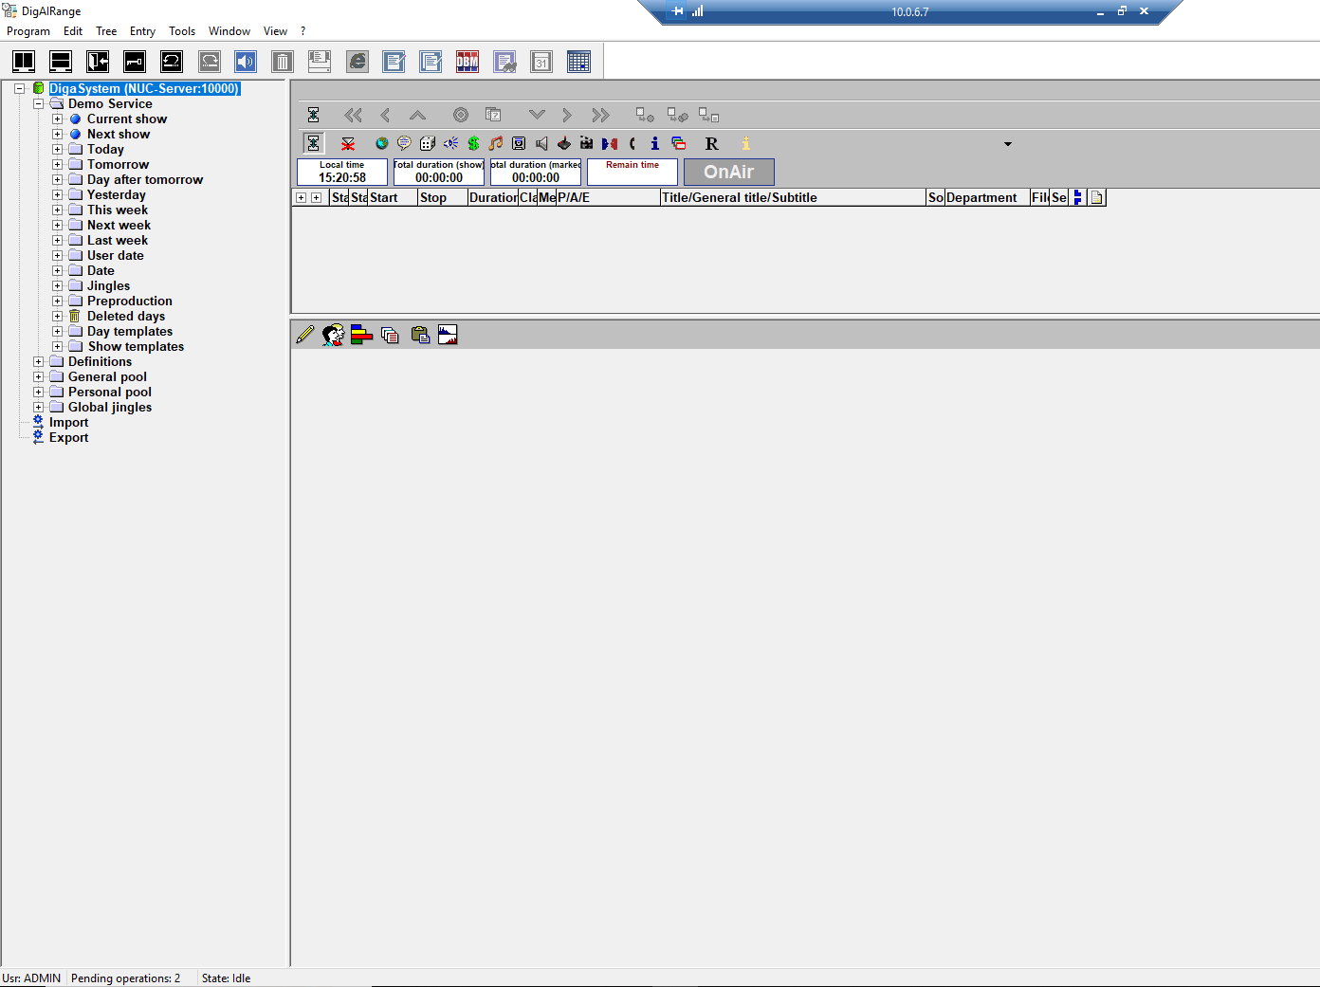1320x987 pixels.
Task: Click the bold R icon
Action: pos(711,143)
